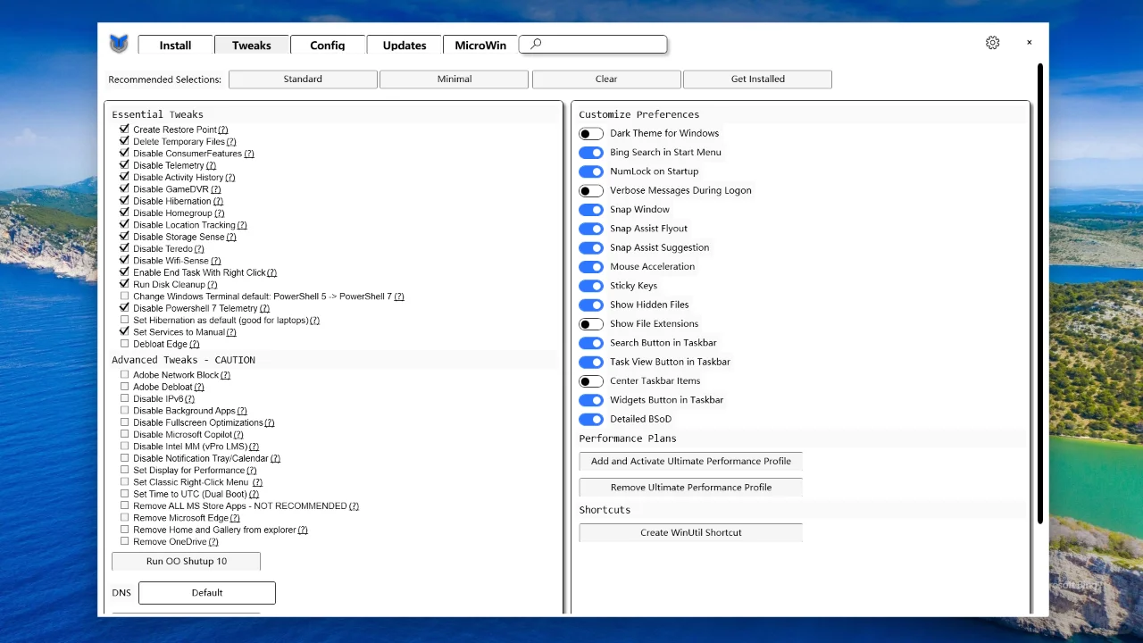Uncheck Disable Hibernation

coord(124,201)
